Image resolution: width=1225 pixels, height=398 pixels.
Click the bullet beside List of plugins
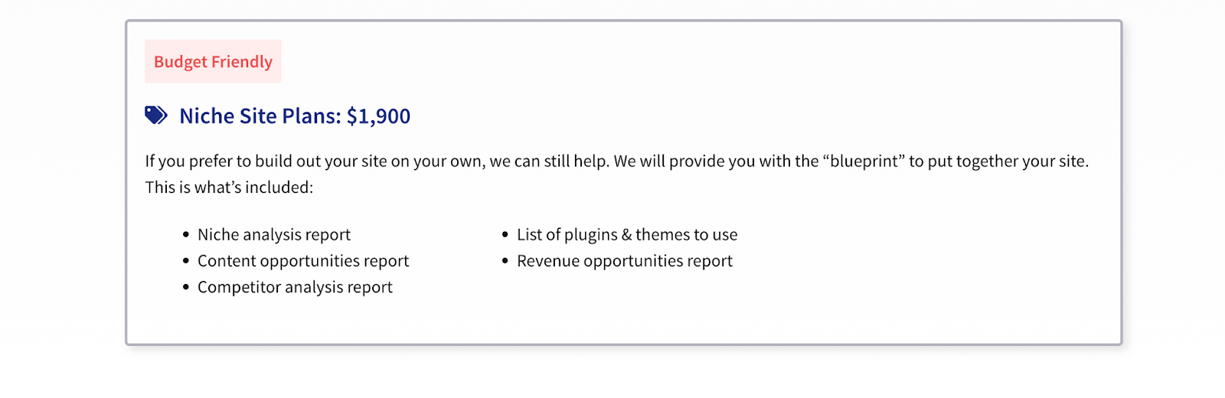505,235
